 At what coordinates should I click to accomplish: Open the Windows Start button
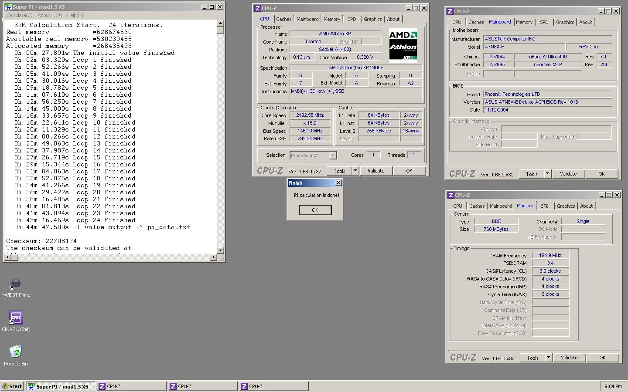coord(12,386)
